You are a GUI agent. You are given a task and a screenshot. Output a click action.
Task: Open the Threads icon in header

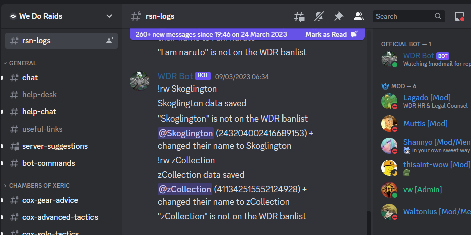tap(299, 16)
